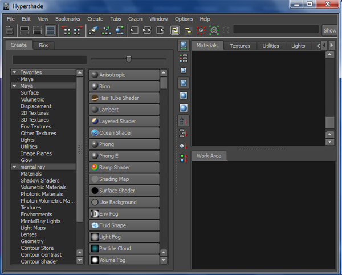
Task: Toggle Sort by name A-Z icon
Action: pos(184,120)
